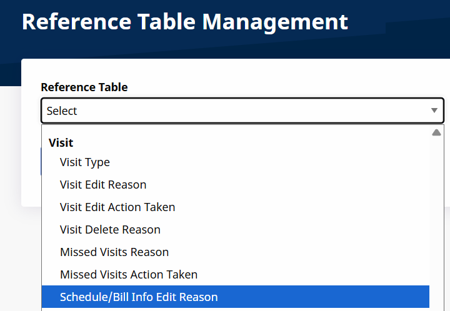
Task: Choose Missed Visits Reason option
Action: point(114,252)
